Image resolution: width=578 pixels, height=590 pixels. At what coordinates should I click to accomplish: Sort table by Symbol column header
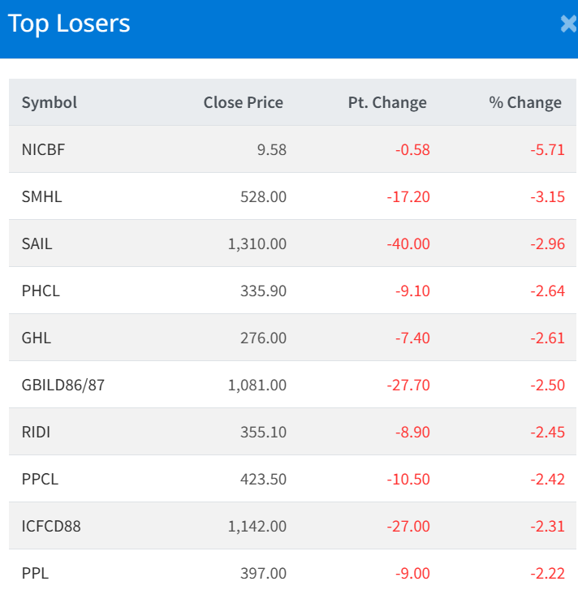[x=50, y=102]
